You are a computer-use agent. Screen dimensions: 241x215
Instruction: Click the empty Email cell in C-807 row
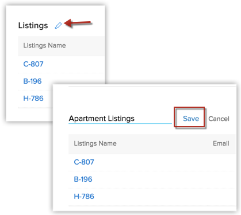point(221,162)
